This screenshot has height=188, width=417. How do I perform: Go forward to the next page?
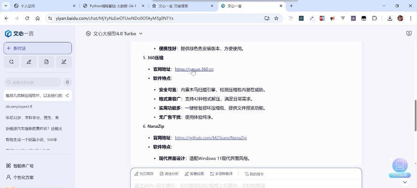pos(17,18)
